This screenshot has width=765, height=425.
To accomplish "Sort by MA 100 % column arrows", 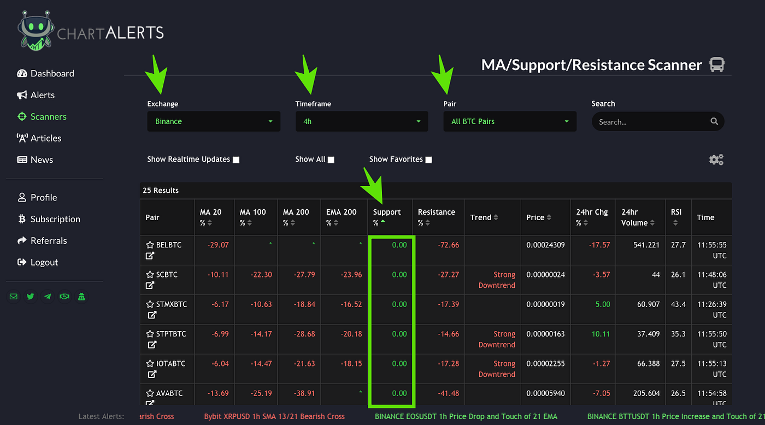I will [x=249, y=223].
